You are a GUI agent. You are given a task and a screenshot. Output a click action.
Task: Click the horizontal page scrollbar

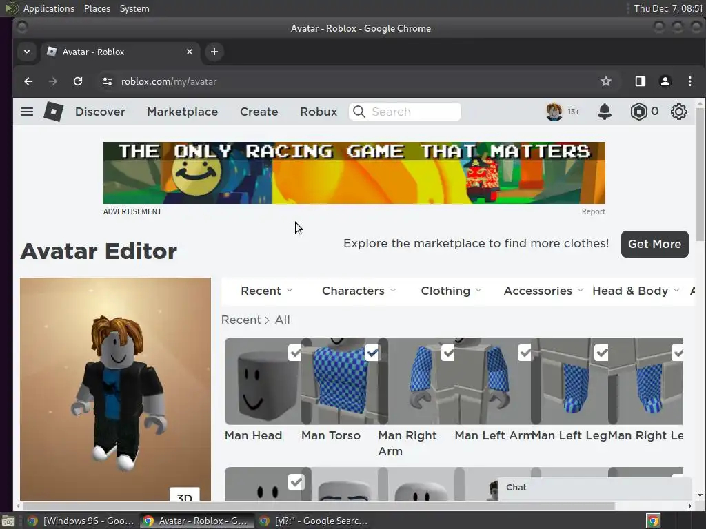pyautogui.click(x=319, y=506)
